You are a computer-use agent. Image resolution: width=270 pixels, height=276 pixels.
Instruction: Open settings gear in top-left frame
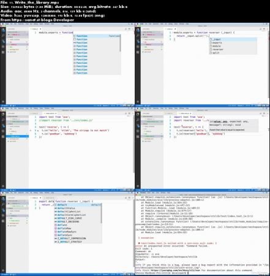pos(3,102)
